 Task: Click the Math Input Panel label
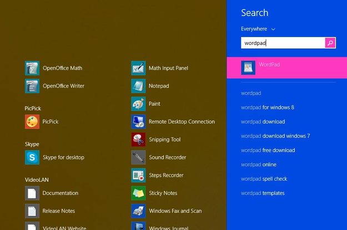(168, 68)
